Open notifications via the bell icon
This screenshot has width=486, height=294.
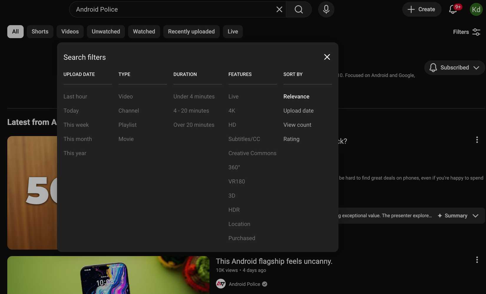pos(453,9)
